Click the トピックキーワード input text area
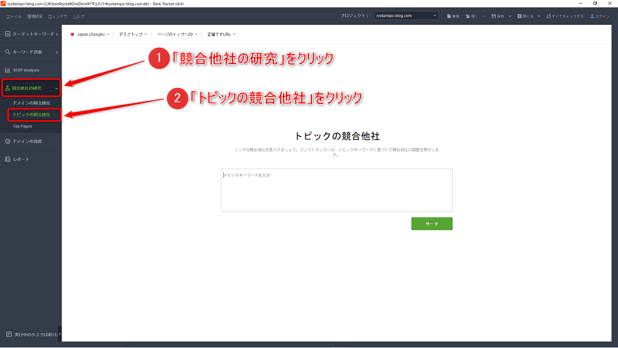 point(336,190)
